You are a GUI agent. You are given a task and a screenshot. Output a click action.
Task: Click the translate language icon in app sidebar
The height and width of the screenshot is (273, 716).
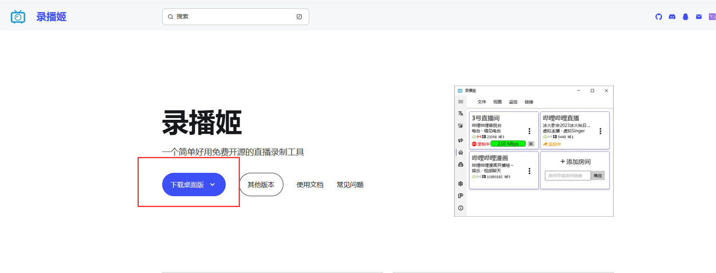coord(461,114)
